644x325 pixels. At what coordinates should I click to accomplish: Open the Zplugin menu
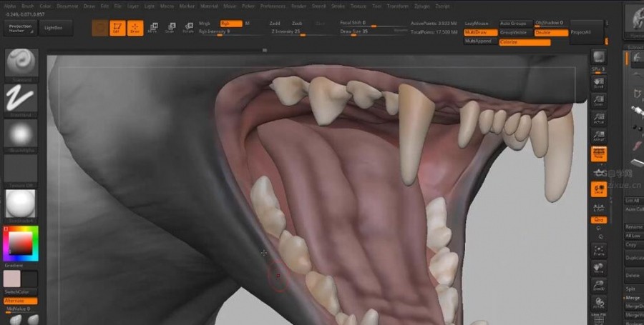tap(423, 6)
